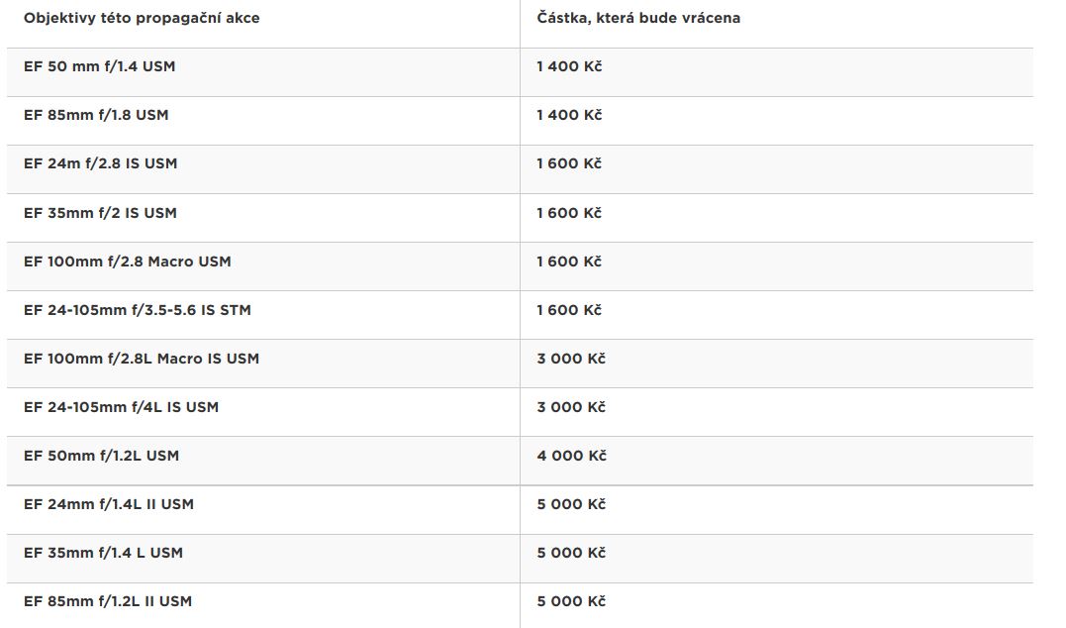Select EF 85mm f/1.2L II USM lens
The height and width of the screenshot is (628, 1066).
click(x=108, y=601)
